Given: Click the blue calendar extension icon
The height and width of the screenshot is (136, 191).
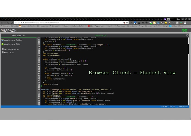Looking at the screenshot, I should pyautogui.click(x=135, y=23).
